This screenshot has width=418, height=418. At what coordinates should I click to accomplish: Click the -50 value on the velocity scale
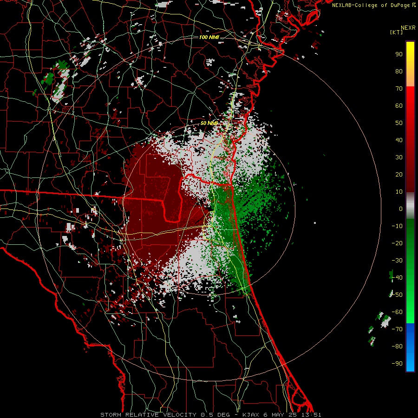click(397, 295)
